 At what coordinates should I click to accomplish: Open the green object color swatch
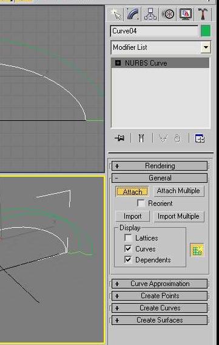point(206,31)
